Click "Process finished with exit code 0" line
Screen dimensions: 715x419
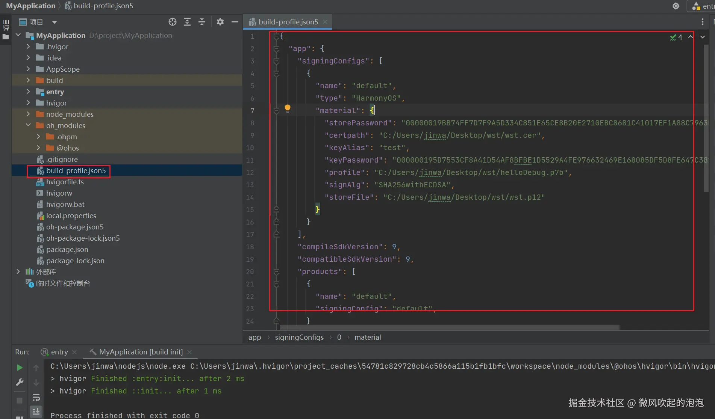[x=125, y=415]
